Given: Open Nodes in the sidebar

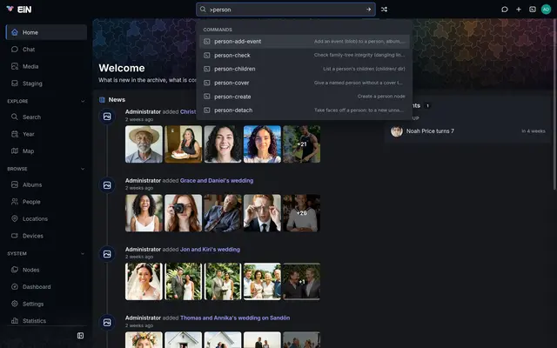Looking at the screenshot, I should (46, 270).
